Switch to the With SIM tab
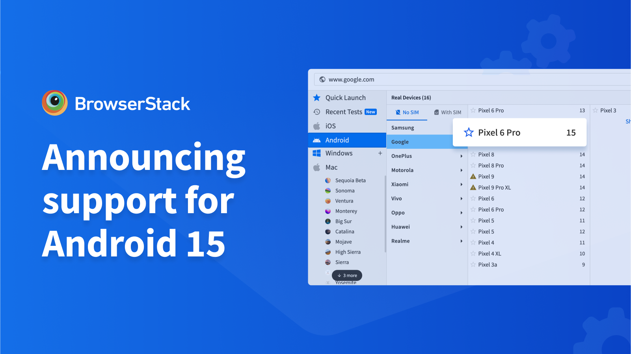 pos(447,112)
